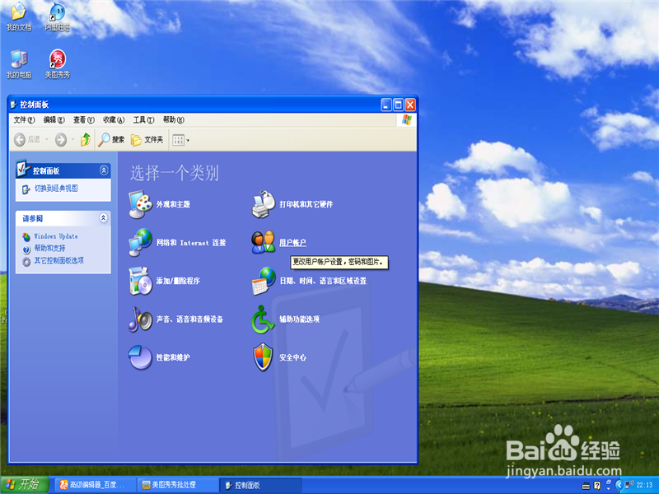Viewport: 659px width, 494px height.
Task: Open the 查看(V) menu
Action: click(84, 119)
